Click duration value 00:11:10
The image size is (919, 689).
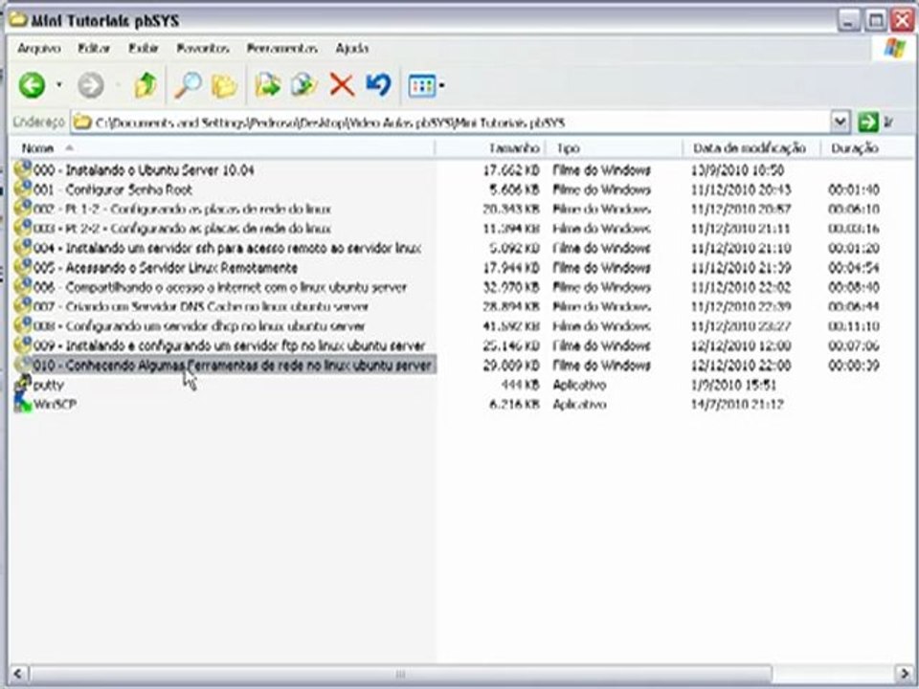tap(853, 326)
